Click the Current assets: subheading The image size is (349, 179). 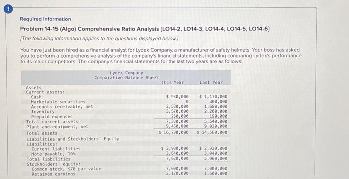[45, 92]
